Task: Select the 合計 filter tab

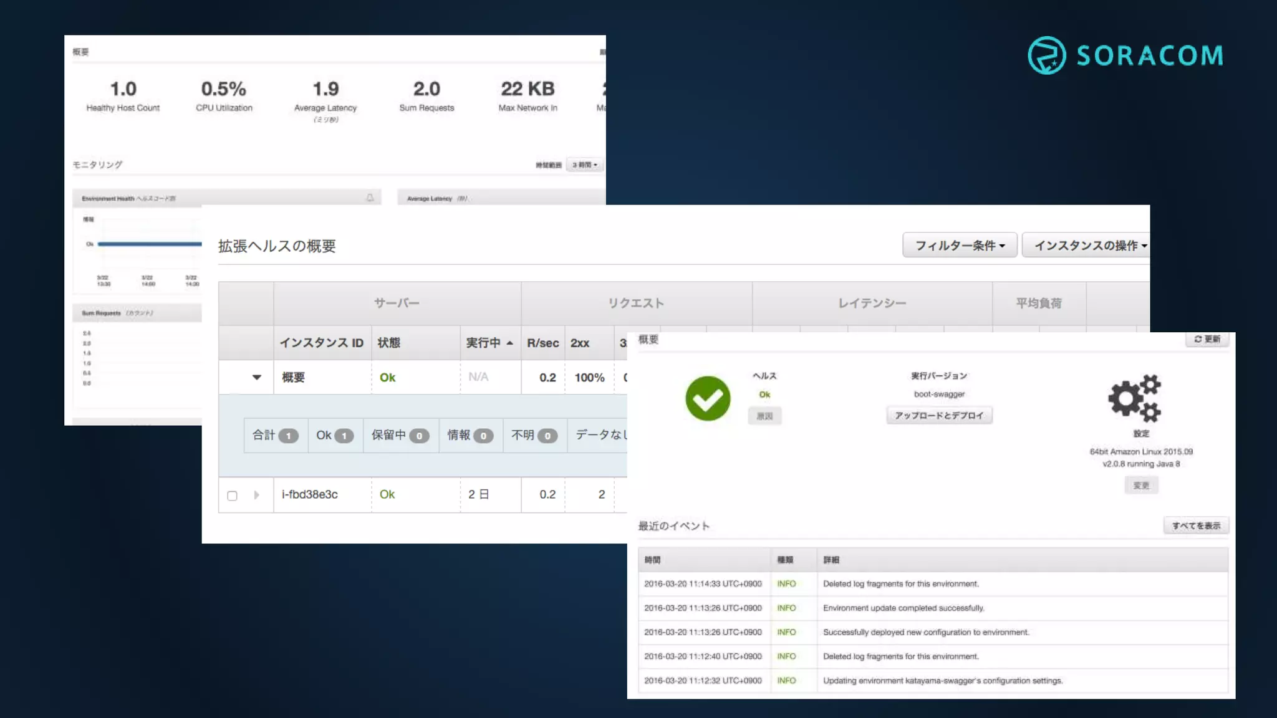Action: [x=275, y=435]
